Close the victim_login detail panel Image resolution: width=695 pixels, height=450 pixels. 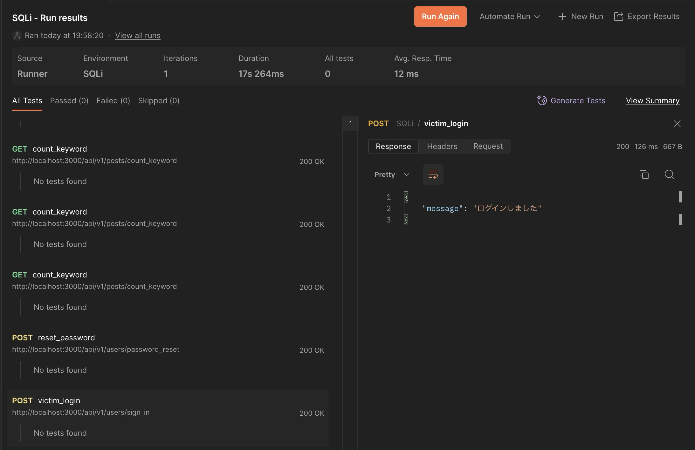[x=677, y=124]
